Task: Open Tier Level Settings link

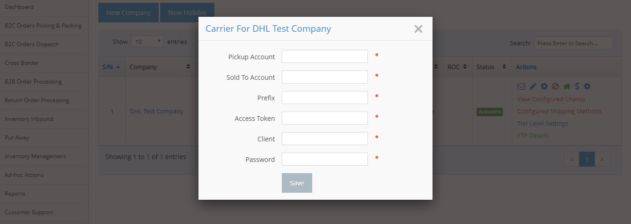Action: [x=543, y=123]
